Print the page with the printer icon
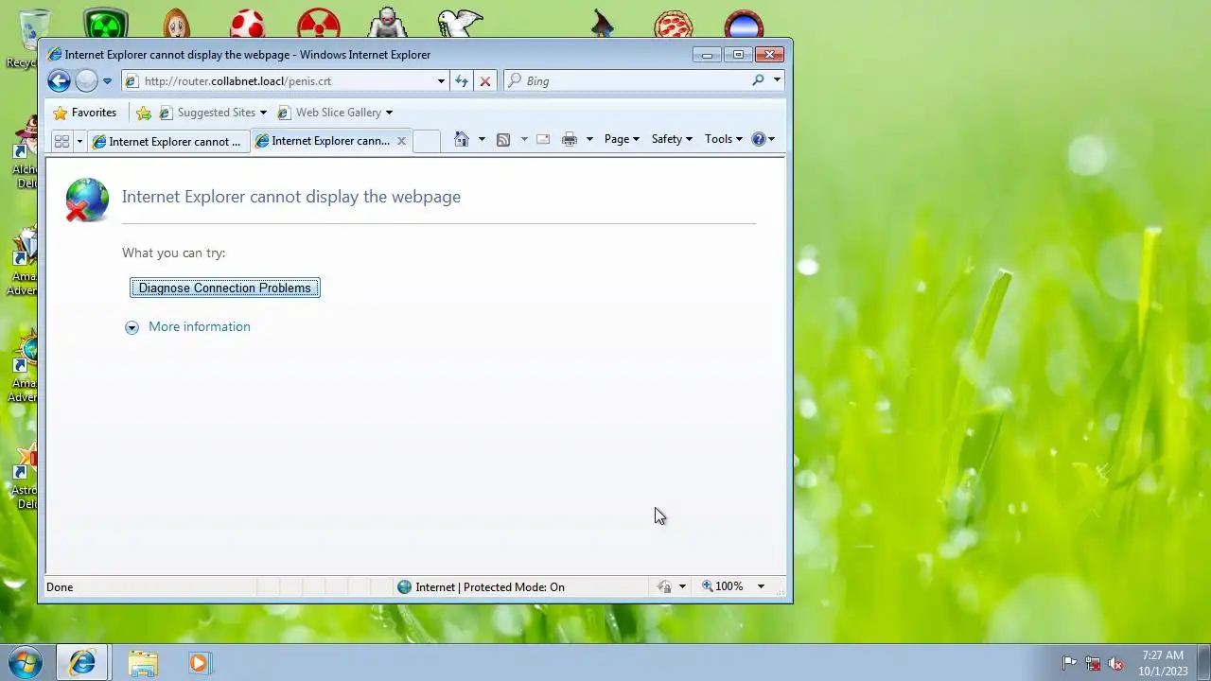This screenshot has width=1211, height=681. [570, 139]
